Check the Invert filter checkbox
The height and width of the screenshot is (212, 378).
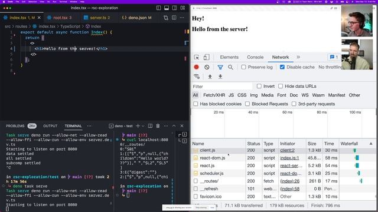[259, 86]
